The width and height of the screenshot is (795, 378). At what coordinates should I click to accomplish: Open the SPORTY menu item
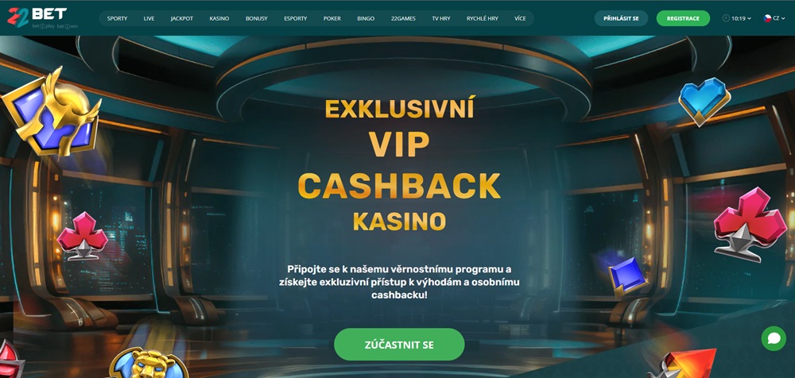[x=117, y=18]
